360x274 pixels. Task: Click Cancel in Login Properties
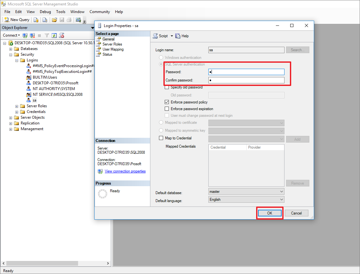(296, 213)
